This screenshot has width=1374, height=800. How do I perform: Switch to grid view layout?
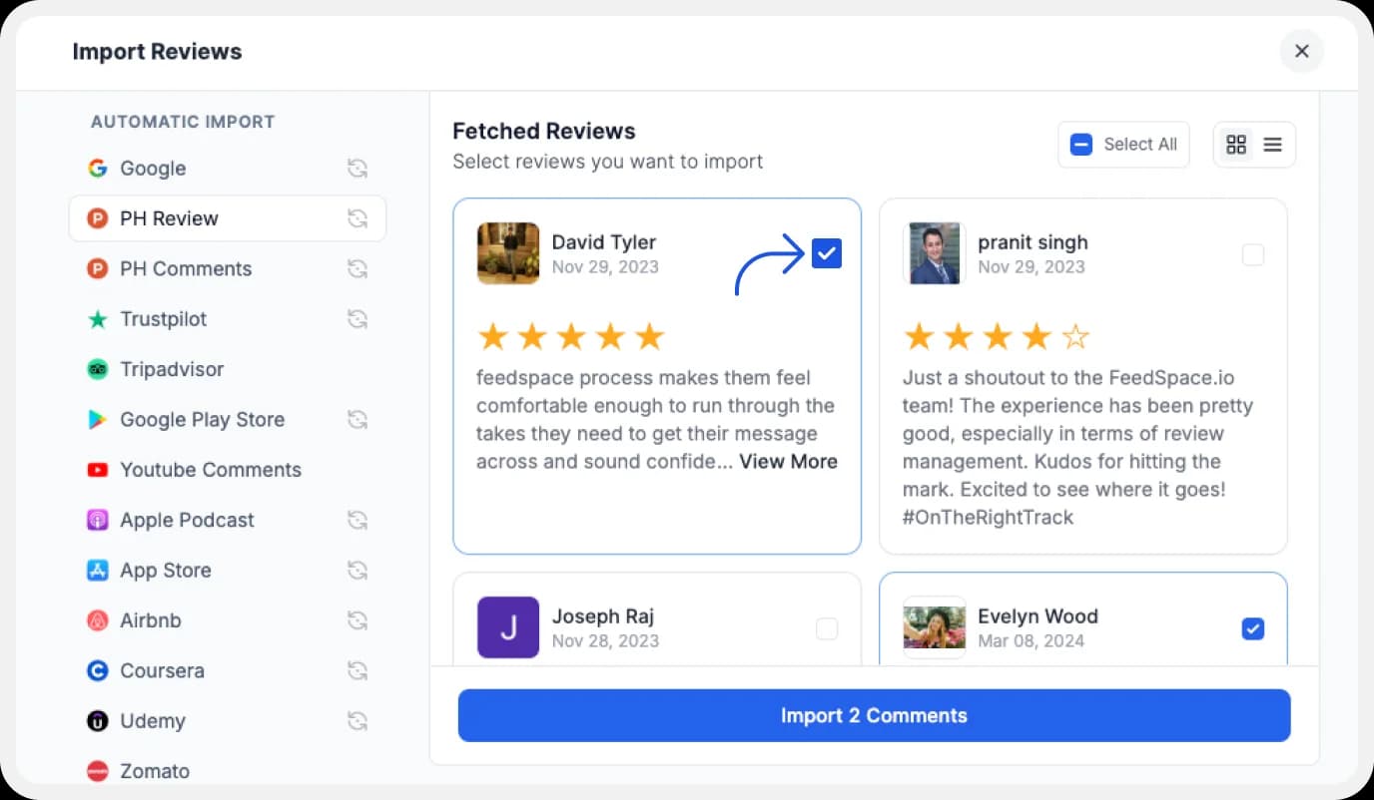pos(1236,144)
